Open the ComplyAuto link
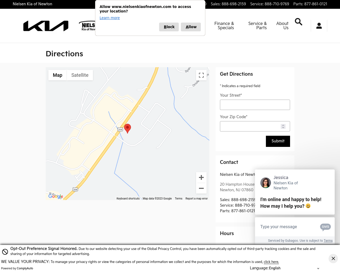 [25, 268]
